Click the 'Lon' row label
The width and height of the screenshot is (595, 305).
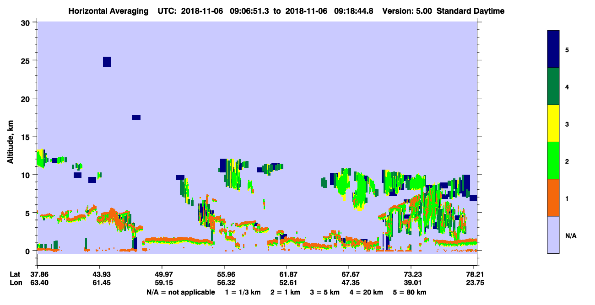16,283
